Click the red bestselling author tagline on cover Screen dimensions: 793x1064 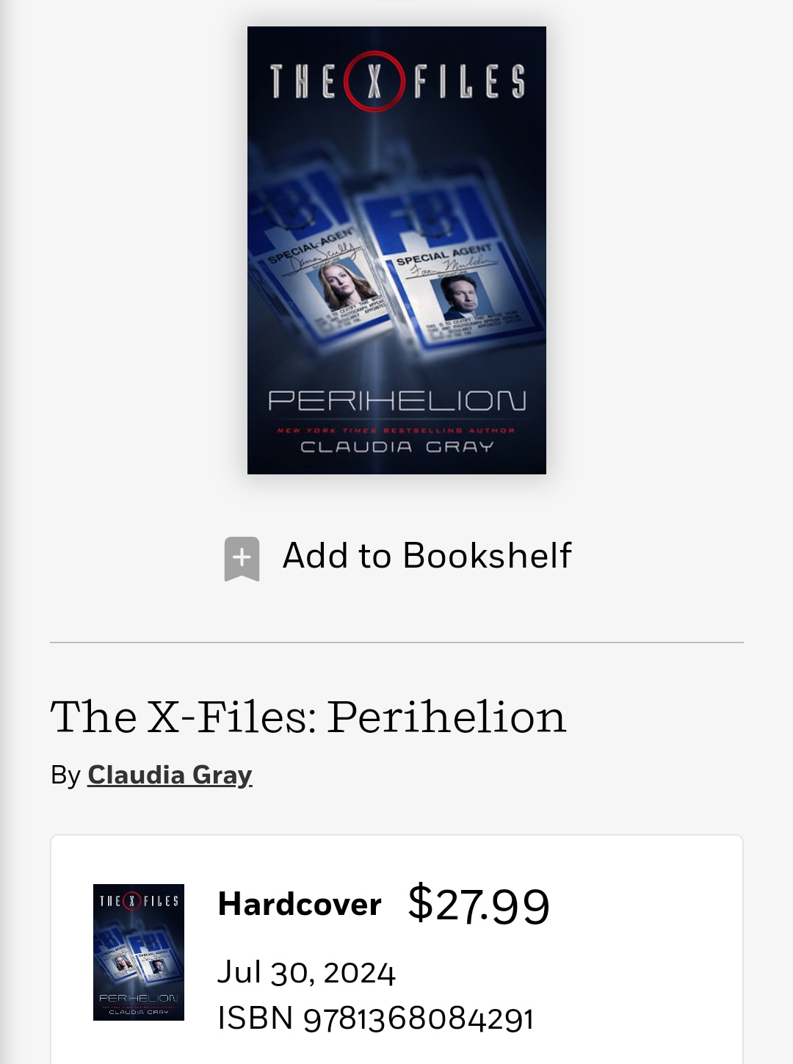tap(396, 430)
